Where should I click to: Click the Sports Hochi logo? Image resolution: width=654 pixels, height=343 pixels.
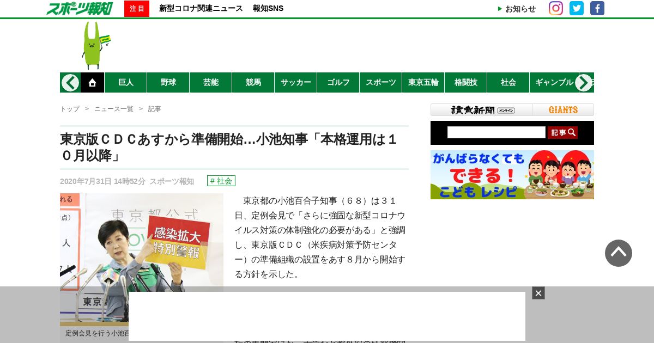(x=80, y=8)
